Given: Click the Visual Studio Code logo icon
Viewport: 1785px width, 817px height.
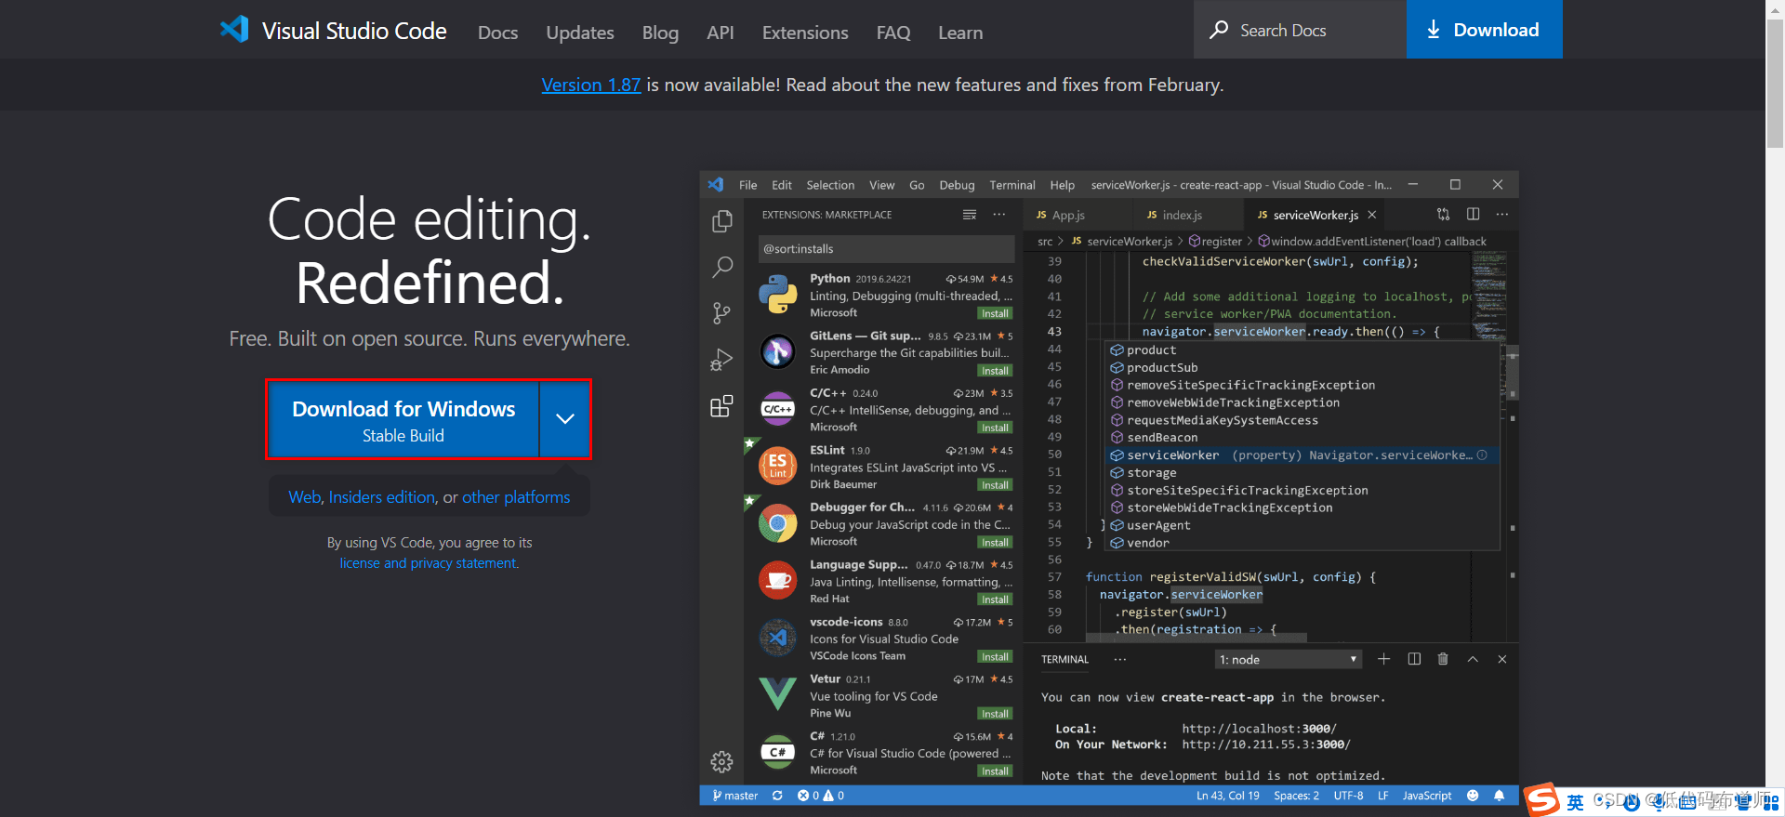Looking at the screenshot, I should [234, 29].
